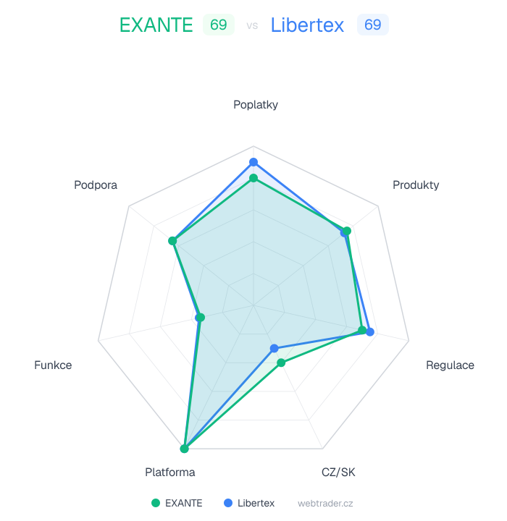
Task: Click the green EXANTE Regulace data point
Action: (362, 331)
